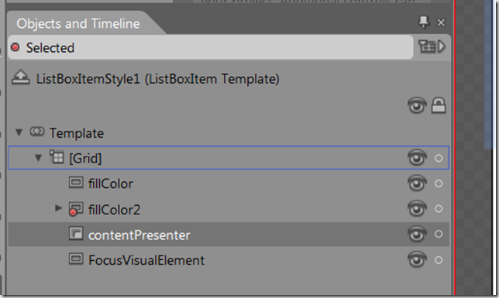This screenshot has width=499, height=298.
Task: Expand the fillColor2 node
Action: 58,208
